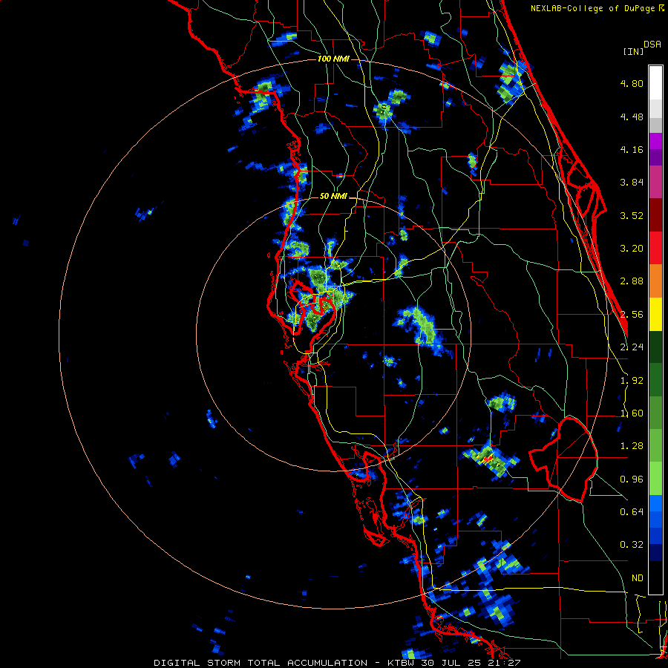Select the 0.96 legend value
This screenshot has width=668, height=668.
click(x=632, y=479)
